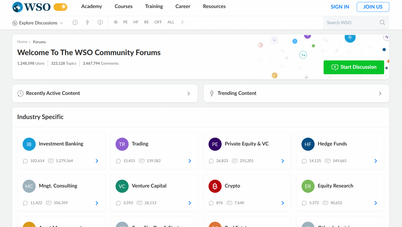Viewport: 402px width, 227px height.
Task: Click the Hedge Funds HF badge
Action: [308, 144]
